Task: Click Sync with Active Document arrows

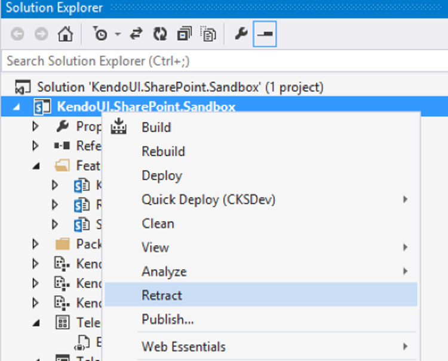Action: tap(136, 33)
